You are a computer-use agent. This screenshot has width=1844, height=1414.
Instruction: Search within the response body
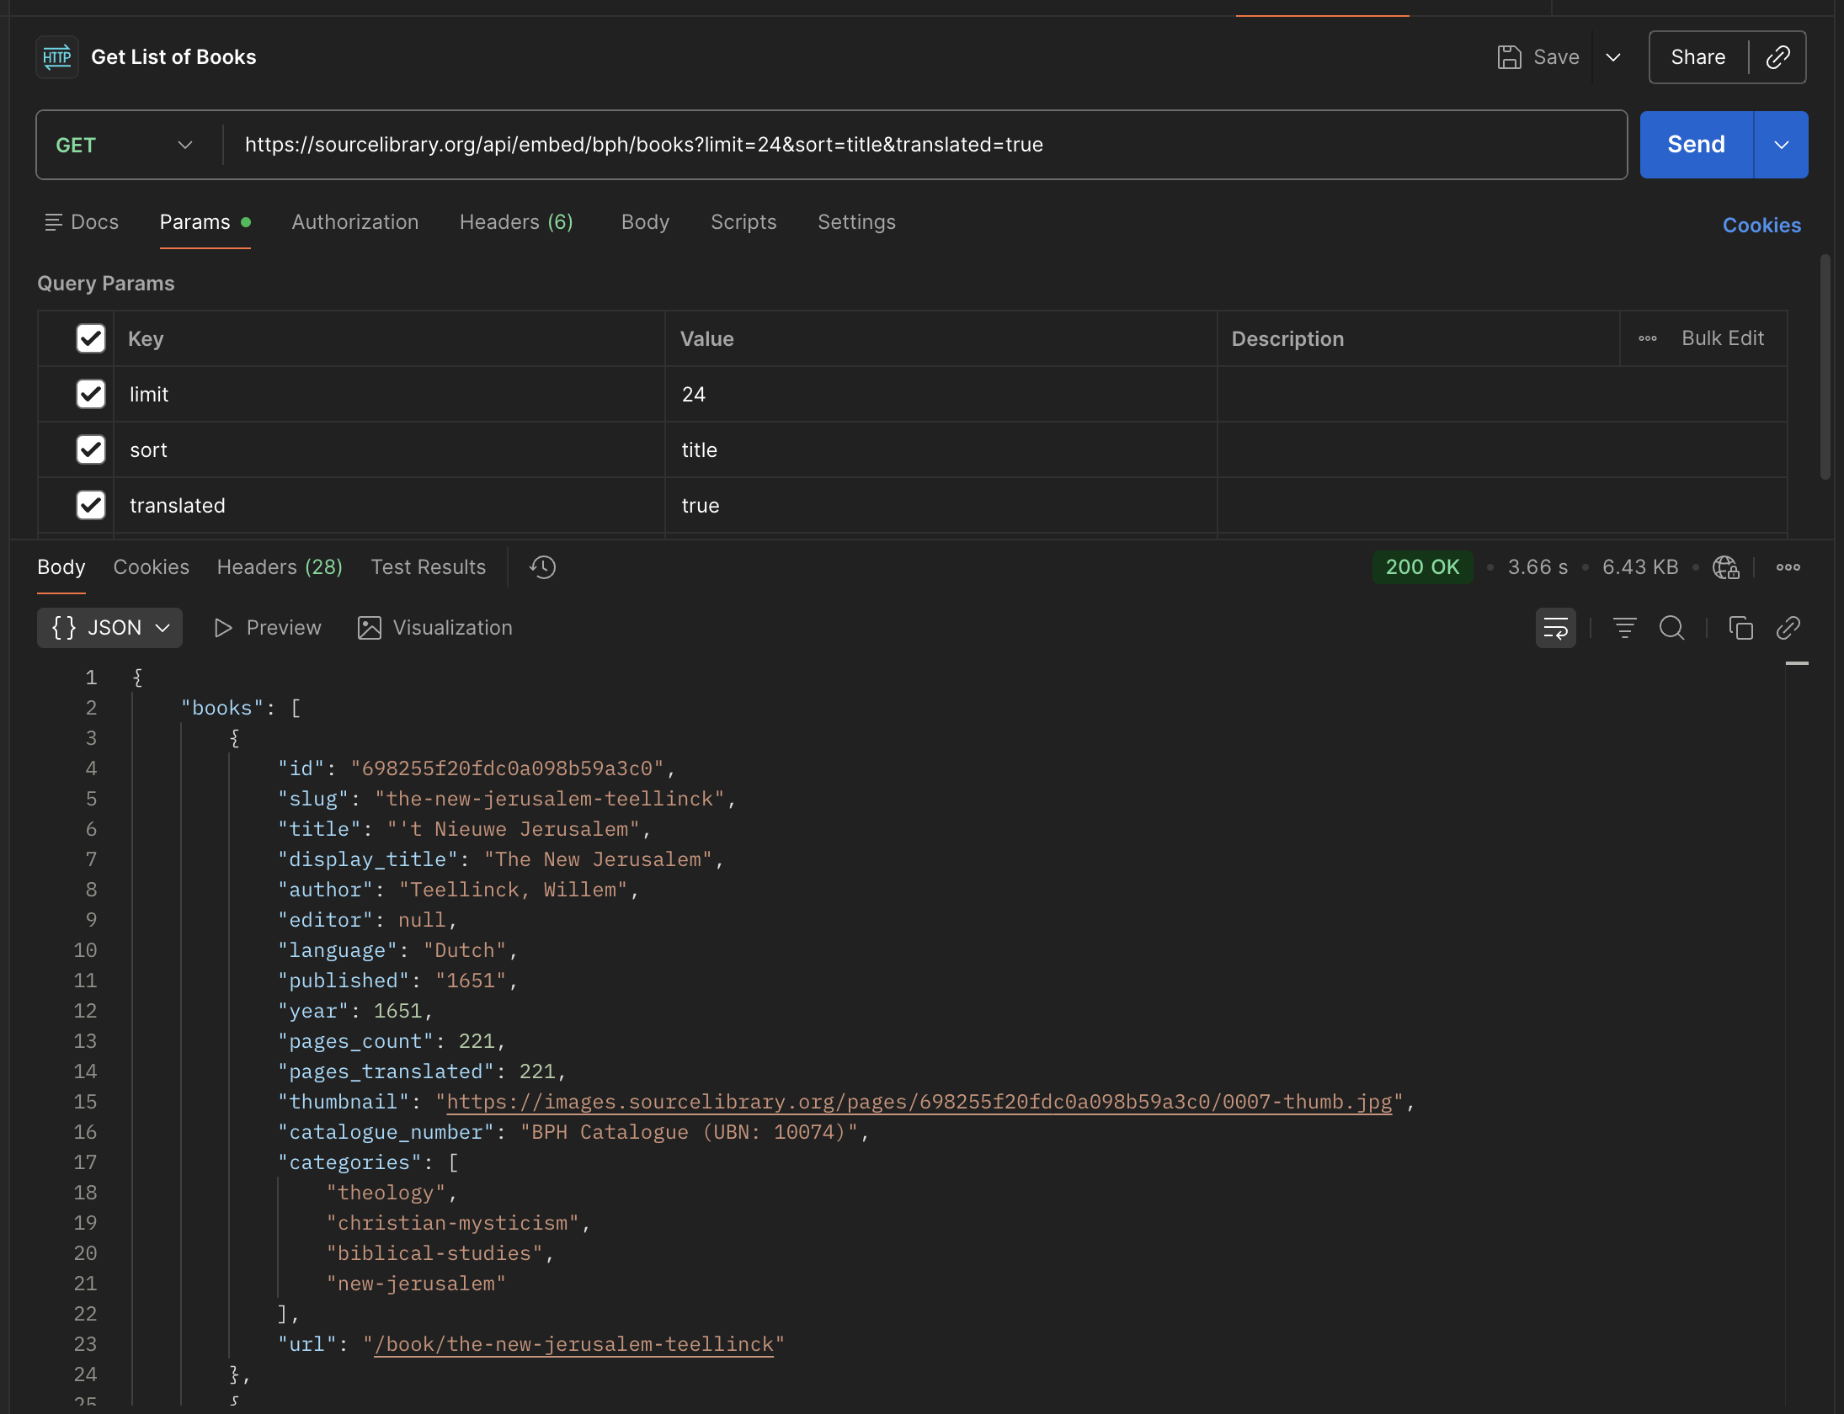click(x=1671, y=628)
